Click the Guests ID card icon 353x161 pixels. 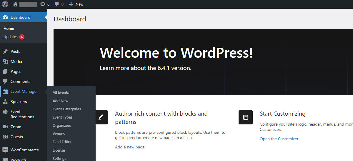pyautogui.click(x=5, y=137)
